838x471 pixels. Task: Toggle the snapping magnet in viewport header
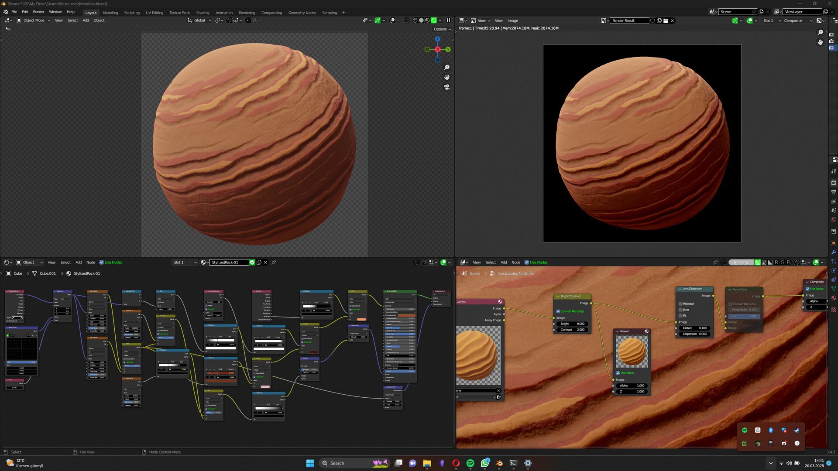(229, 20)
